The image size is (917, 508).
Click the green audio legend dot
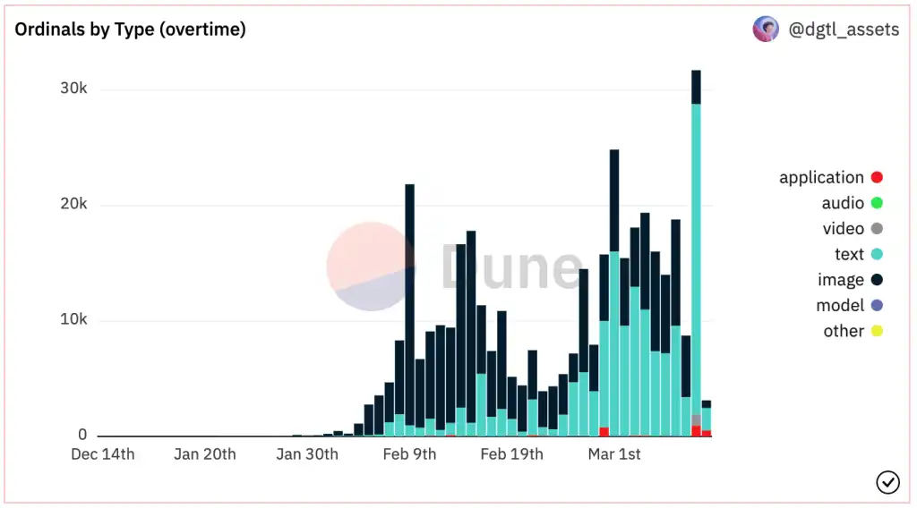tap(877, 203)
